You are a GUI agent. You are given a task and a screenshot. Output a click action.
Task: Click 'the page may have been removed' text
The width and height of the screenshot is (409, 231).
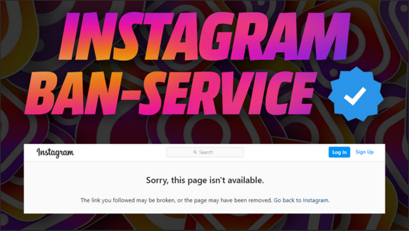tap(228, 200)
